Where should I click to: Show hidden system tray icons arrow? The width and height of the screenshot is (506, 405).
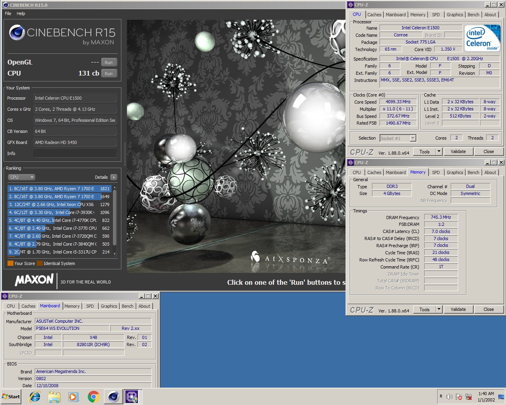pos(441,396)
